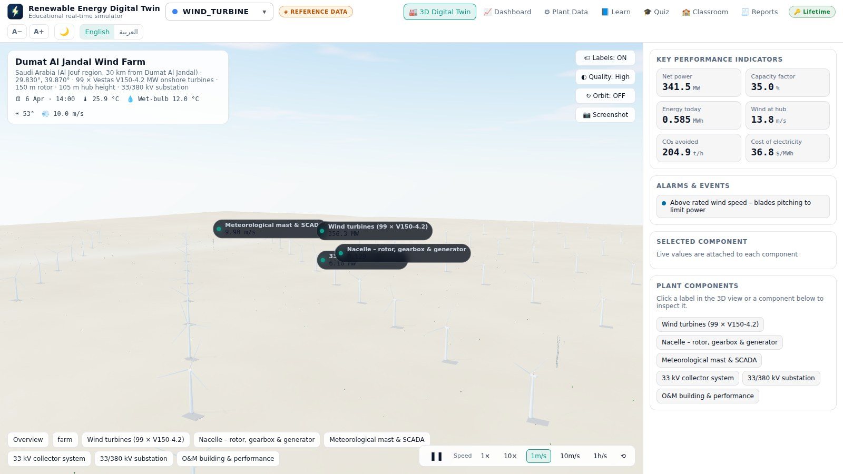The width and height of the screenshot is (843, 474).
Task: Click the wind speed 10.0 m/s readout
Action: pos(63,114)
